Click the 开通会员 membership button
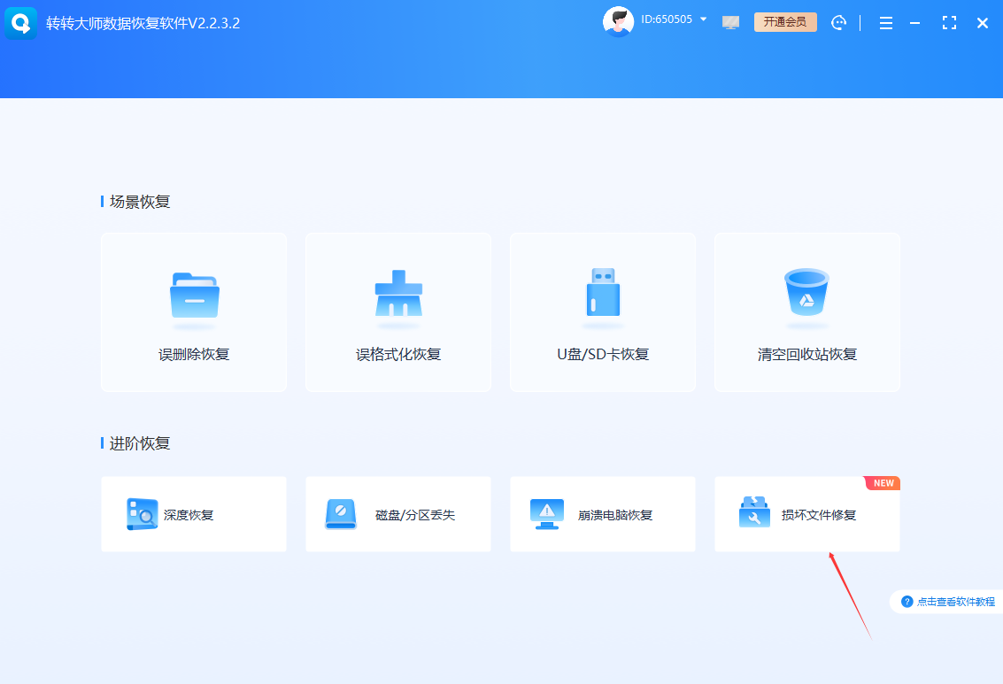The image size is (1003, 684). tap(785, 22)
